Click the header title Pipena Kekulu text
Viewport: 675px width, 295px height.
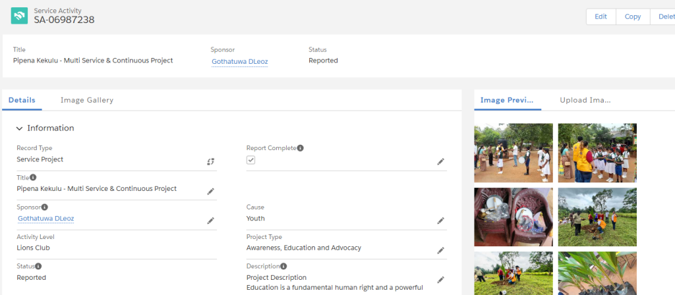[x=93, y=61]
